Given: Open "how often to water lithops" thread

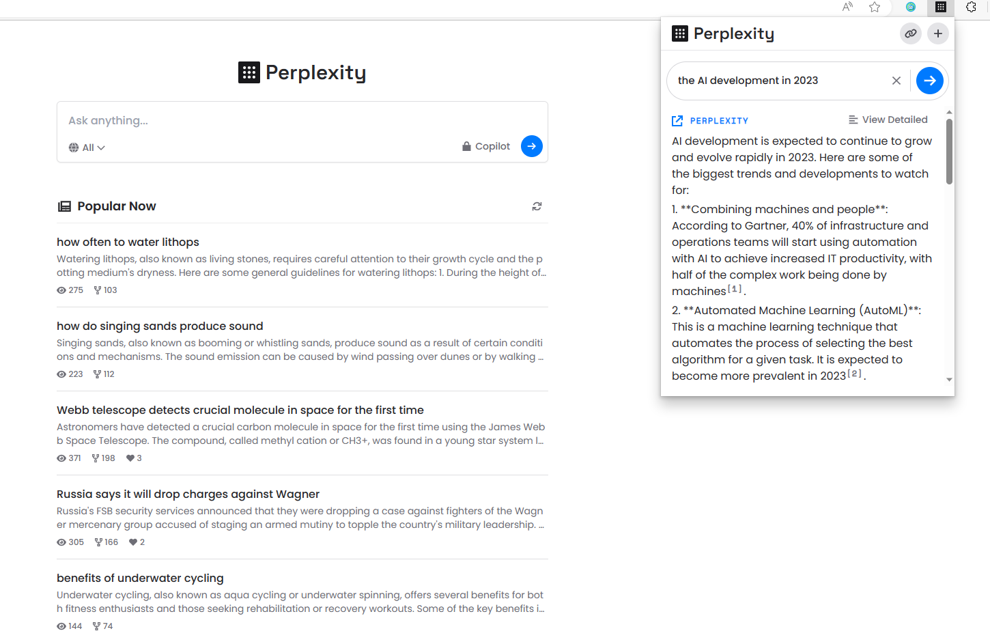Looking at the screenshot, I should tap(128, 242).
